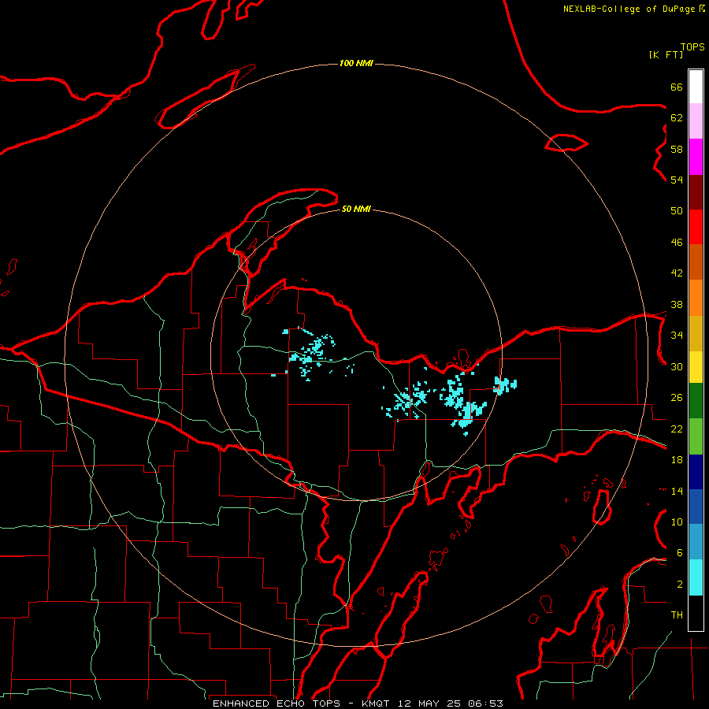Select legend value '62'

677,118
